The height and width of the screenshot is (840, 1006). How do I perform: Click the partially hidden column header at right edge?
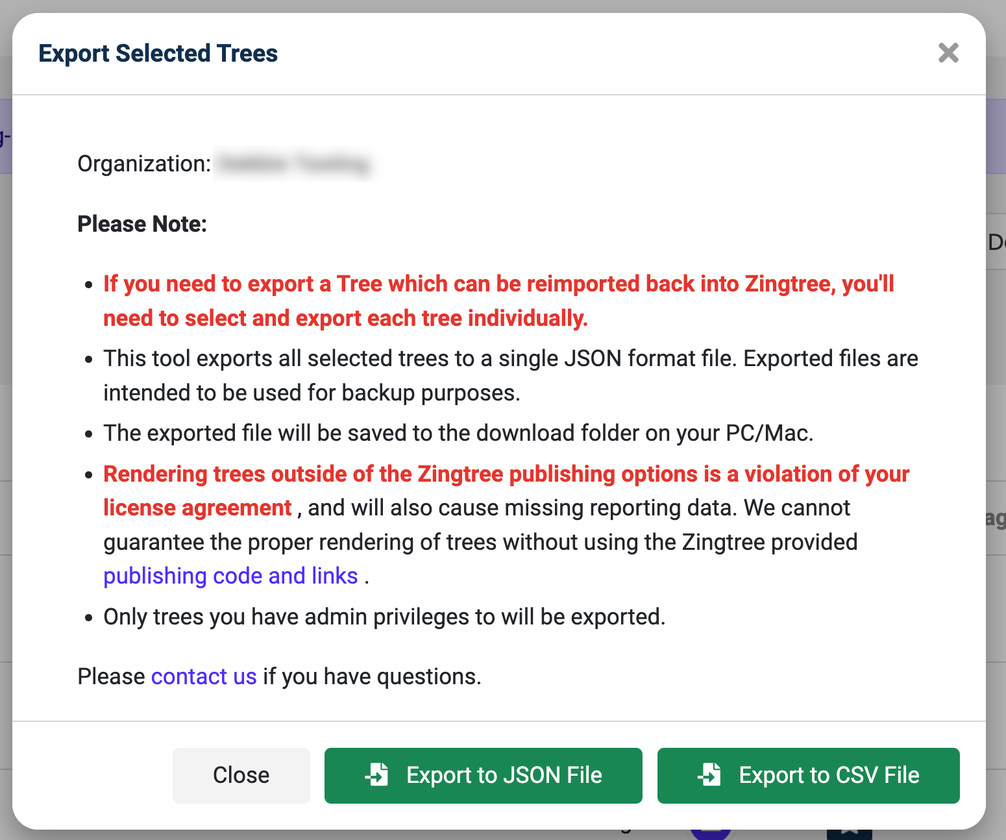coord(996,242)
